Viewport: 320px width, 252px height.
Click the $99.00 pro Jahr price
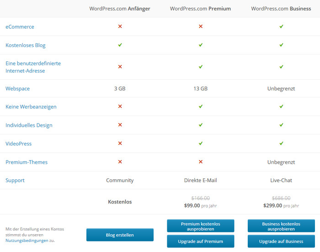(x=200, y=205)
